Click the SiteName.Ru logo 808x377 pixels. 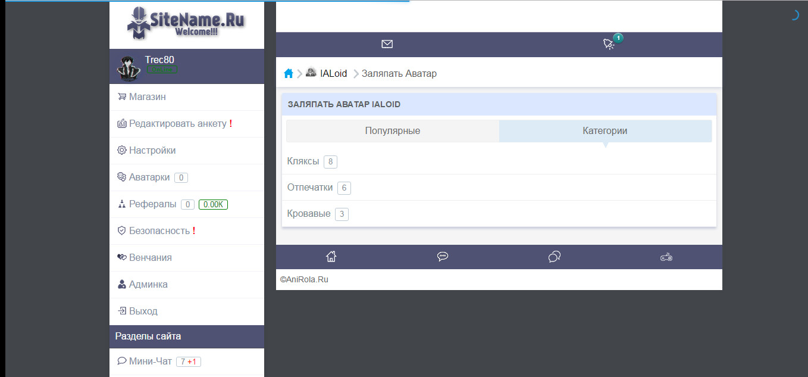[186, 23]
